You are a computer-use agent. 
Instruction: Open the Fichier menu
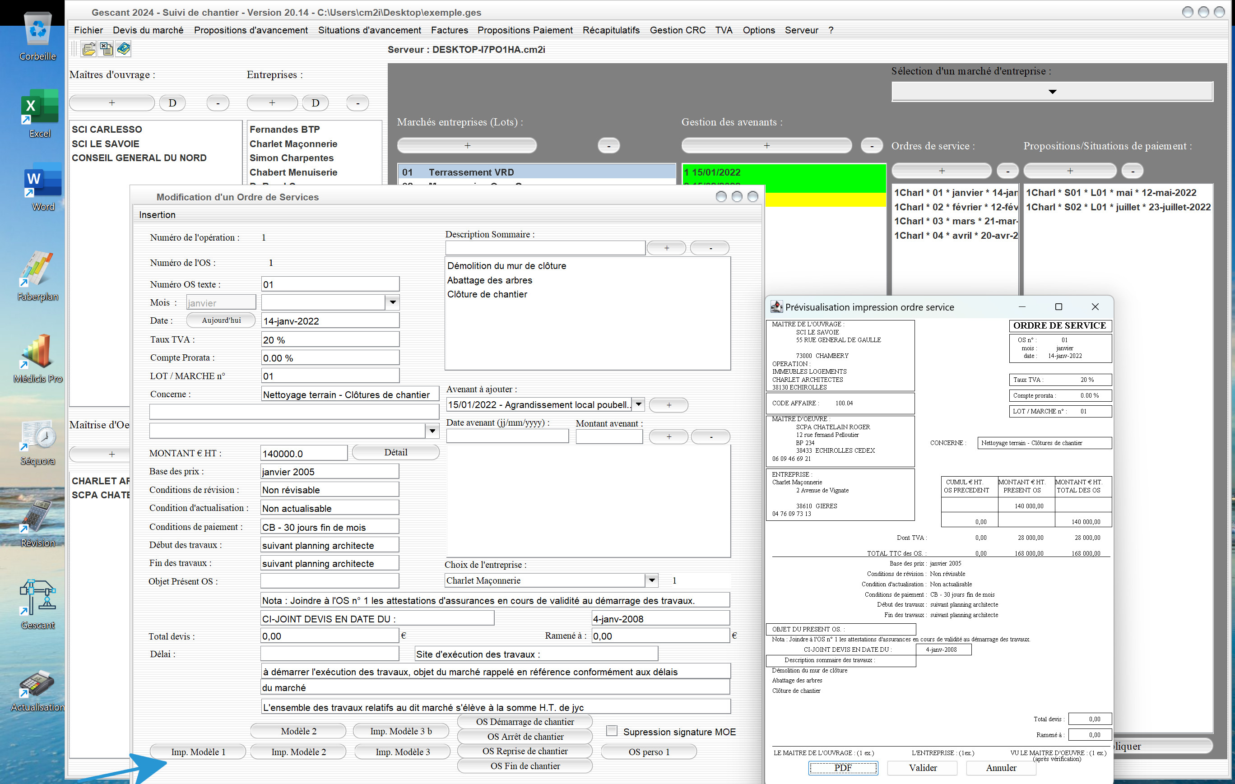tap(88, 30)
